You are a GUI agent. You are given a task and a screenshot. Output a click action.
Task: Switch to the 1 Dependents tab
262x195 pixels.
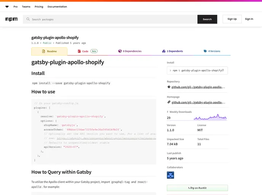point(173,51)
